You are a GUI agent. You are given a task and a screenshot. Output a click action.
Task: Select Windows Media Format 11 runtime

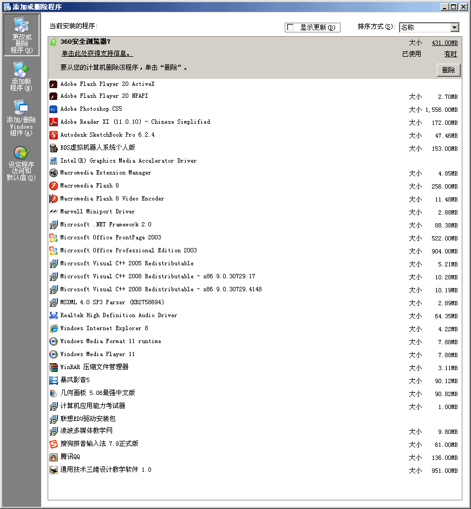click(254, 341)
